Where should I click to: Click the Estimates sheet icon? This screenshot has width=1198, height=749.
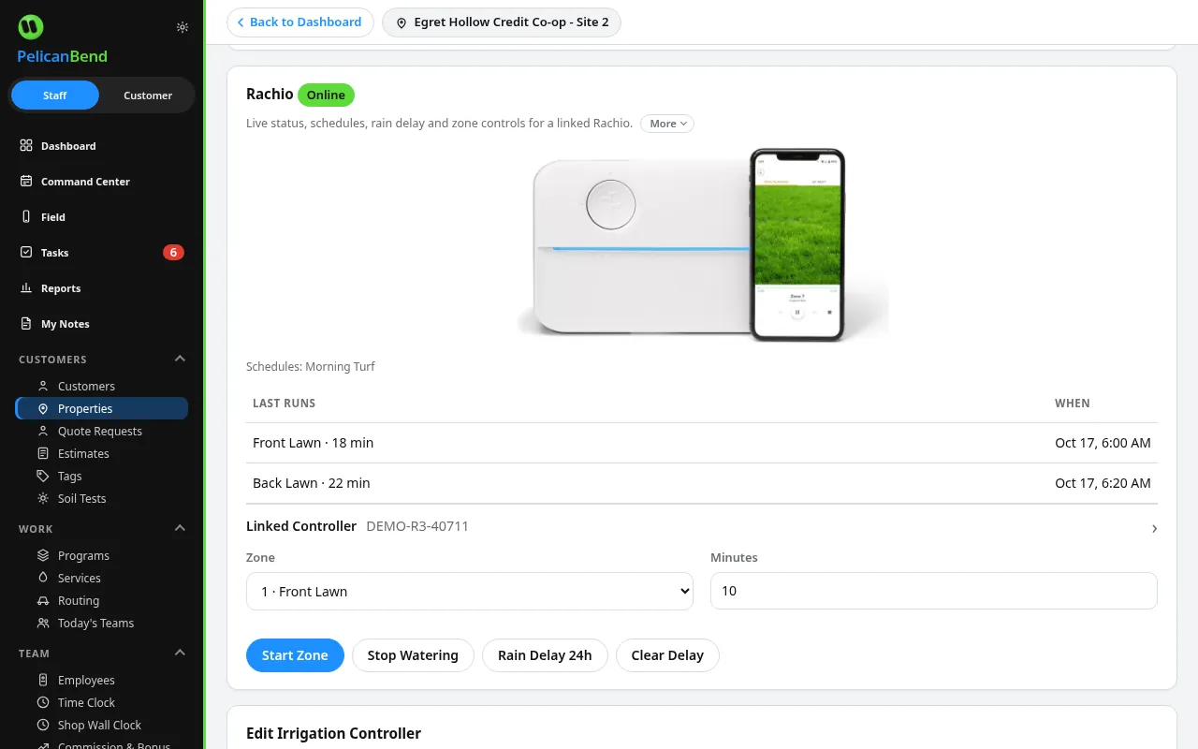(x=43, y=453)
